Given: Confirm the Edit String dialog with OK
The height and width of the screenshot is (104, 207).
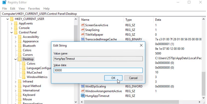Looking at the screenshot, I should click(x=113, y=78).
